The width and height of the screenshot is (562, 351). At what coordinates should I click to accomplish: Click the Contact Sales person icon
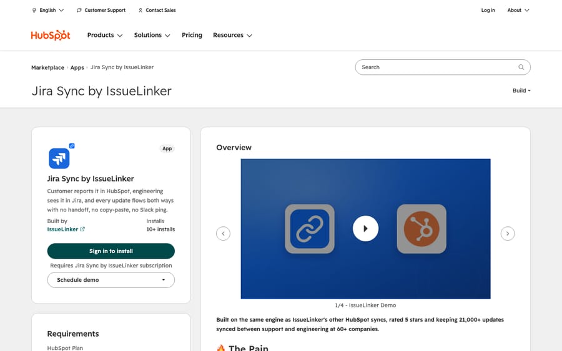(x=140, y=11)
